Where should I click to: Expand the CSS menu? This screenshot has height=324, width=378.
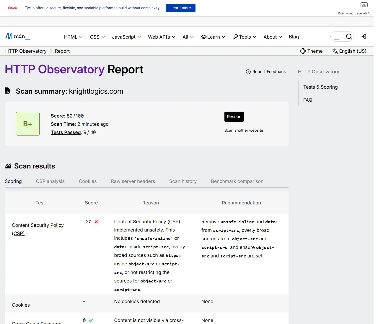[x=97, y=37]
